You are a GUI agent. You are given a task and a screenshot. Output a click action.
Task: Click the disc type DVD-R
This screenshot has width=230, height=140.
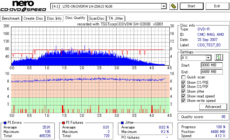204,29
